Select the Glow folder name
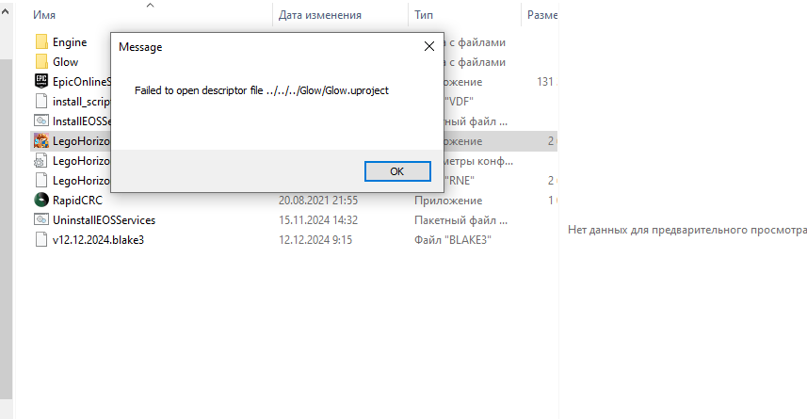The width and height of the screenshot is (807, 419). (x=65, y=62)
